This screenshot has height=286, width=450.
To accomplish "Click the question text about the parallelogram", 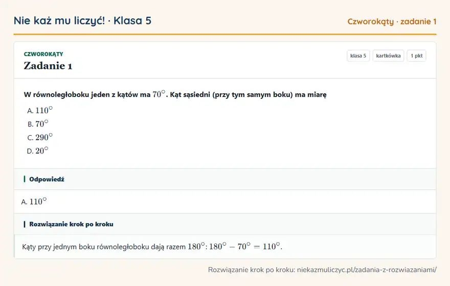I will pos(175,94).
